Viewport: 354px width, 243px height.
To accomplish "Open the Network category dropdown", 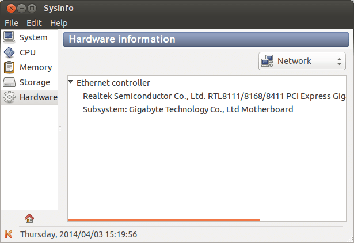I will tap(302, 61).
